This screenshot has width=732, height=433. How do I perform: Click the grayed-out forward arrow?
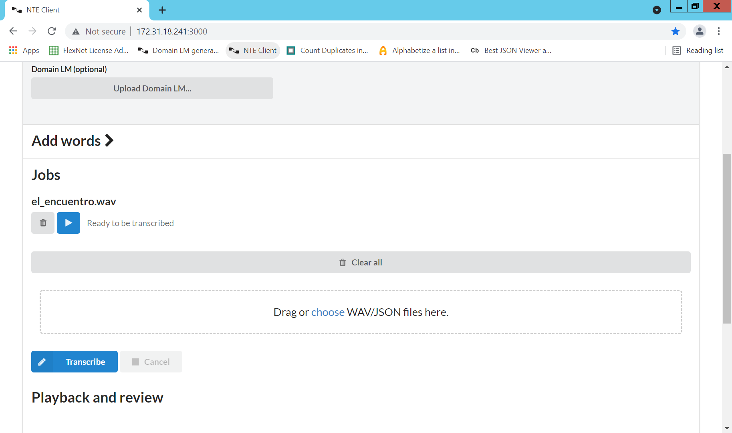[32, 31]
